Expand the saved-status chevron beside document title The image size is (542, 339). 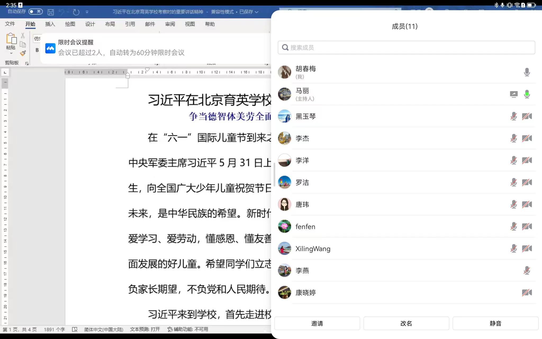[256, 12]
